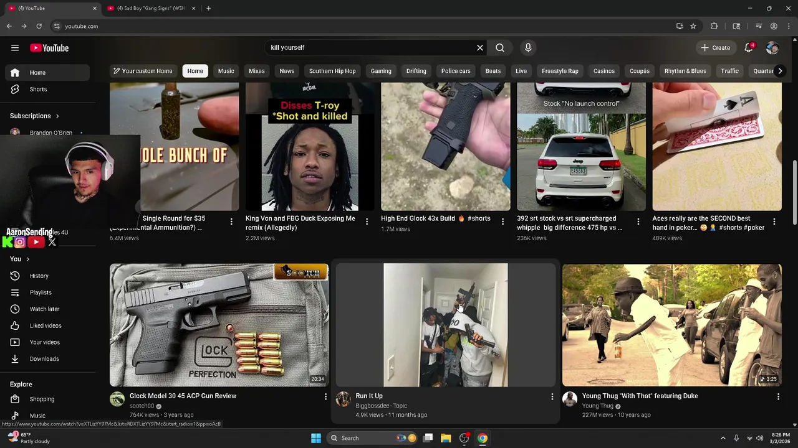Go to Home in the sidebar
The width and height of the screenshot is (798, 448).
47,73
